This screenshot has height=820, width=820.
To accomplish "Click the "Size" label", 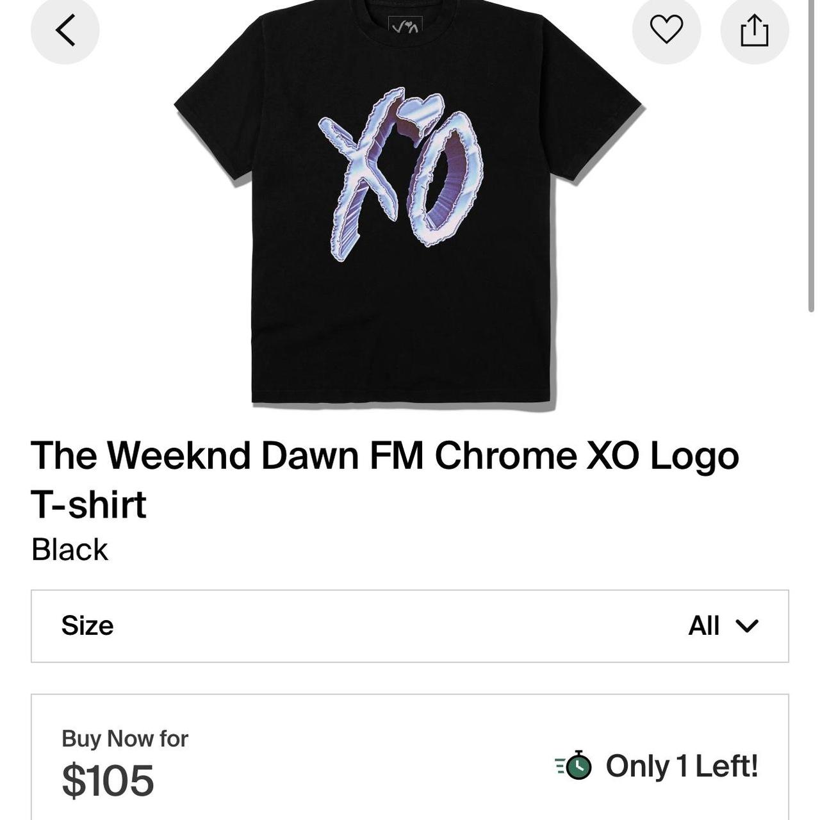I will click(87, 626).
